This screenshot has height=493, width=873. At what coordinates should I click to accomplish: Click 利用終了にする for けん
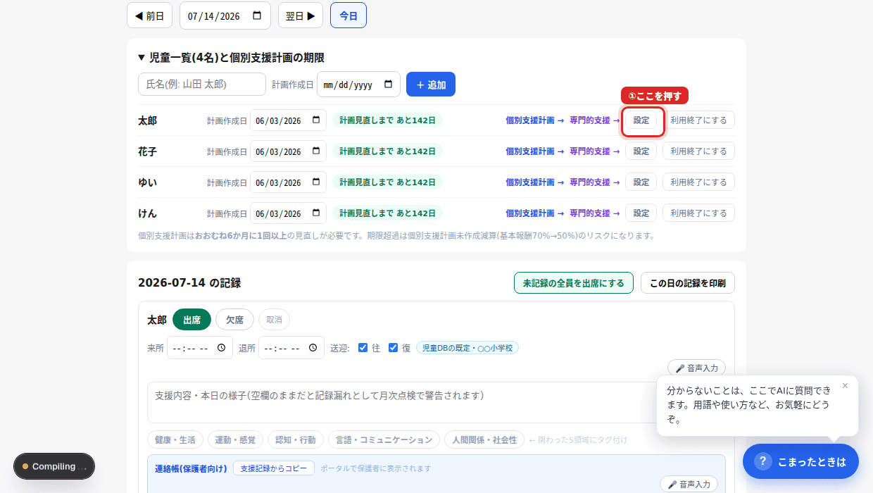[698, 213]
